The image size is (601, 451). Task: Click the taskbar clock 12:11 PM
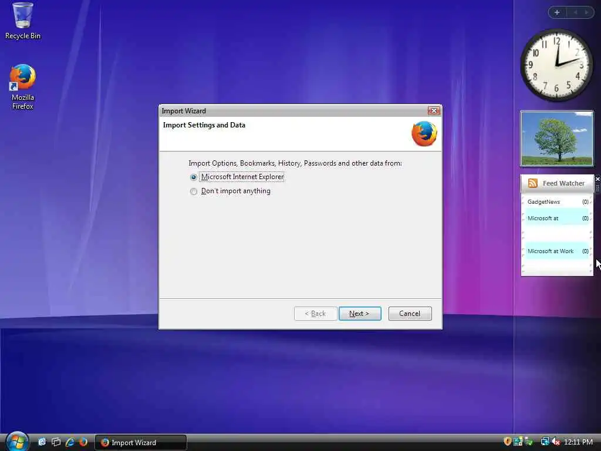pyautogui.click(x=578, y=442)
